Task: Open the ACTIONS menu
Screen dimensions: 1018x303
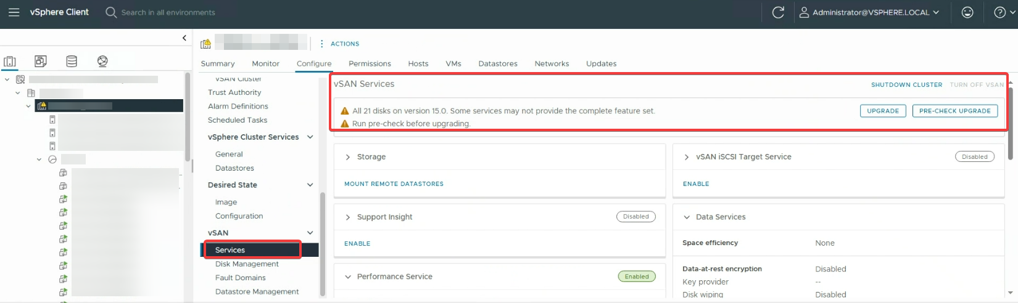Action: (x=345, y=44)
